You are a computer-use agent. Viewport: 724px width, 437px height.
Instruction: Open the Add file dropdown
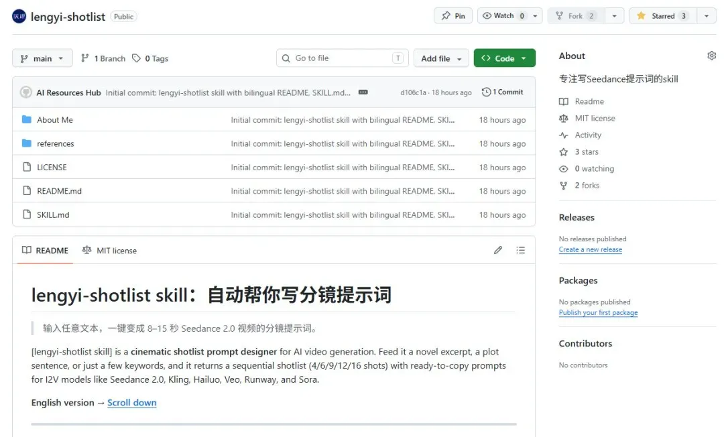point(441,58)
